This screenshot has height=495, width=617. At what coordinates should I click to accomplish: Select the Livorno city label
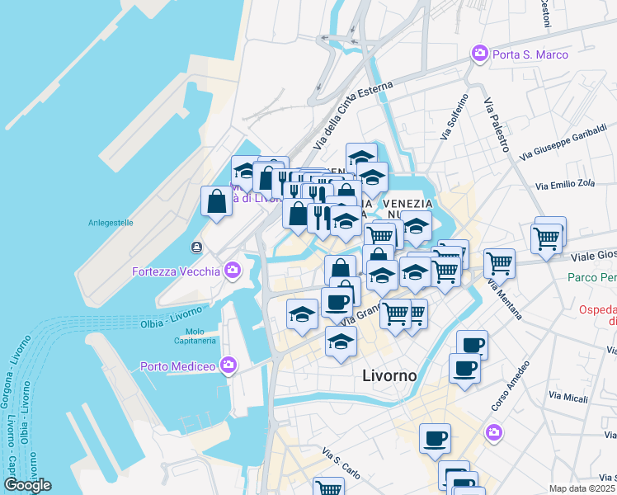point(389,375)
